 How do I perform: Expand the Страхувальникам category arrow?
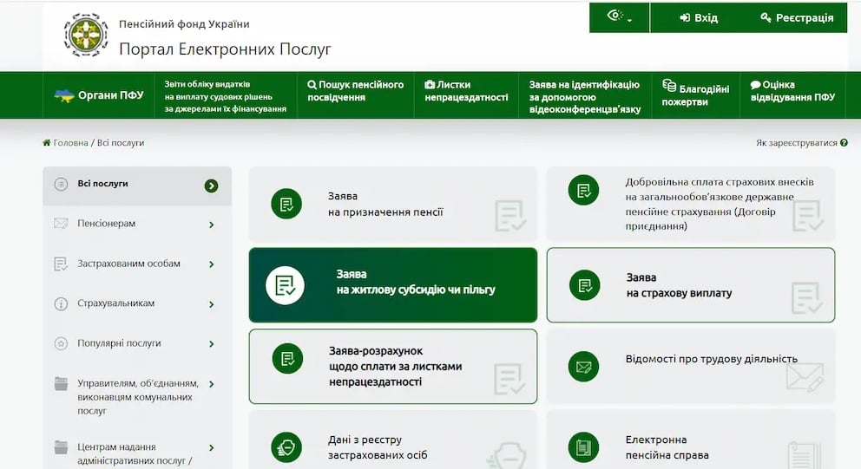(211, 304)
